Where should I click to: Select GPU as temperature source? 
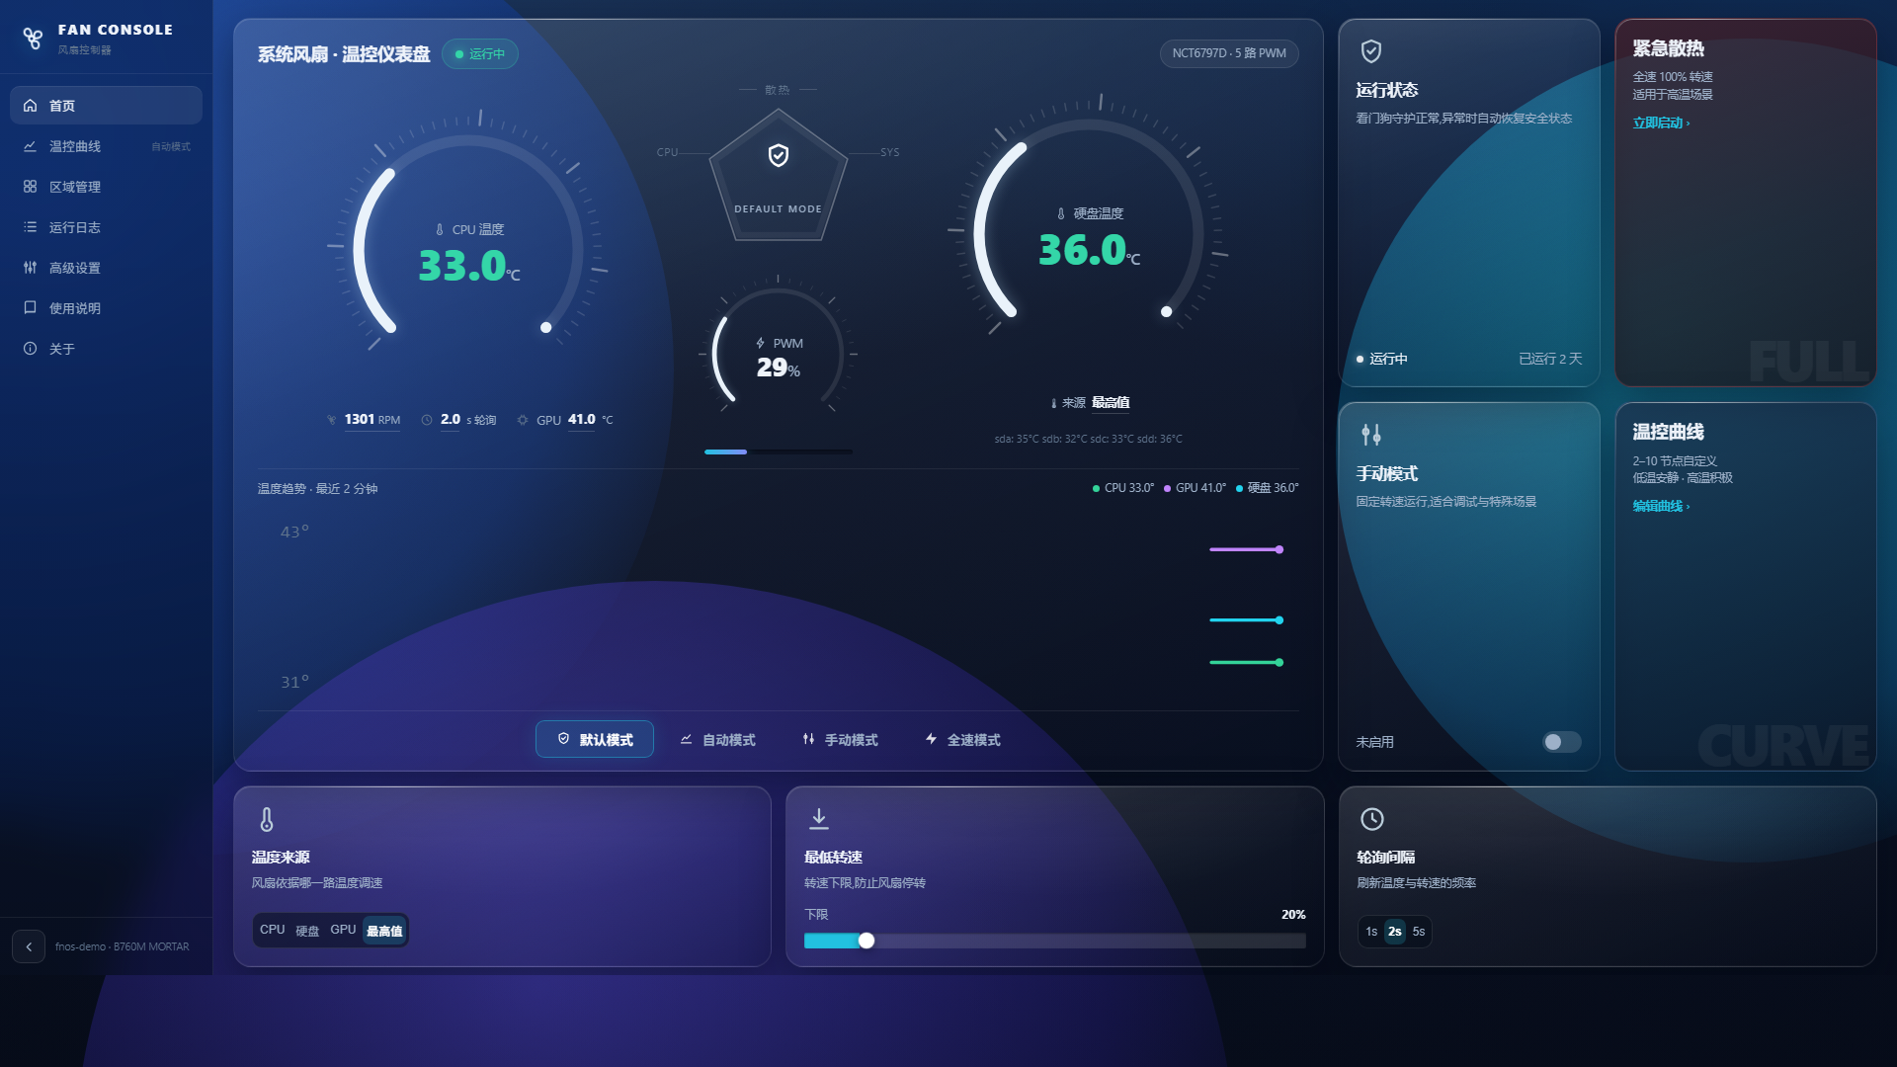point(343,930)
